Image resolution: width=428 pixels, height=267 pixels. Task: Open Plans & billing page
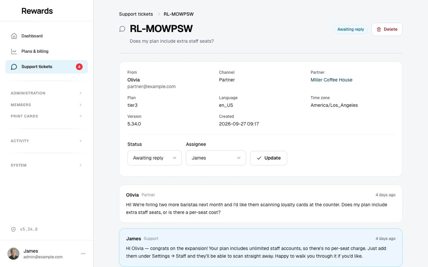(46, 51)
